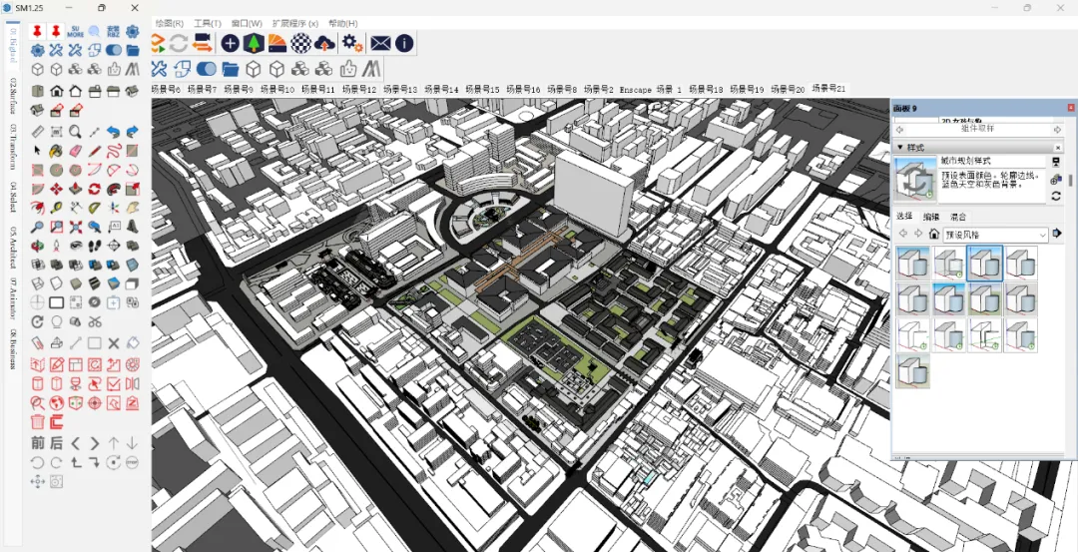Image resolution: width=1078 pixels, height=552 pixels.
Task: Open the 窗口(W) menu
Action: tap(247, 23)
